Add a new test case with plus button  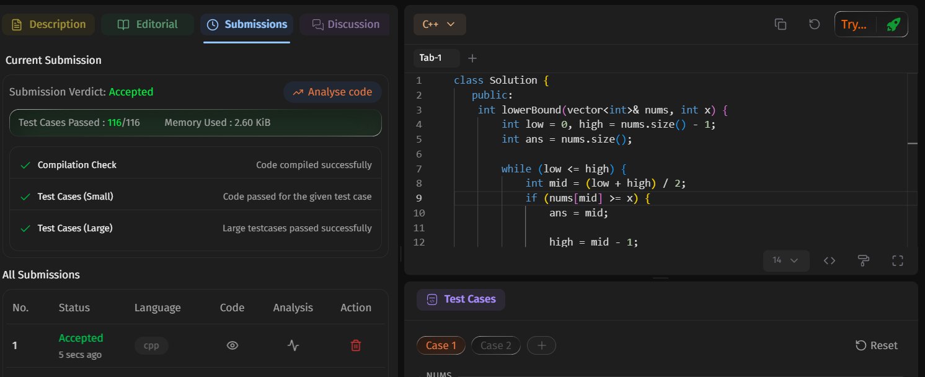click(541, 345)
